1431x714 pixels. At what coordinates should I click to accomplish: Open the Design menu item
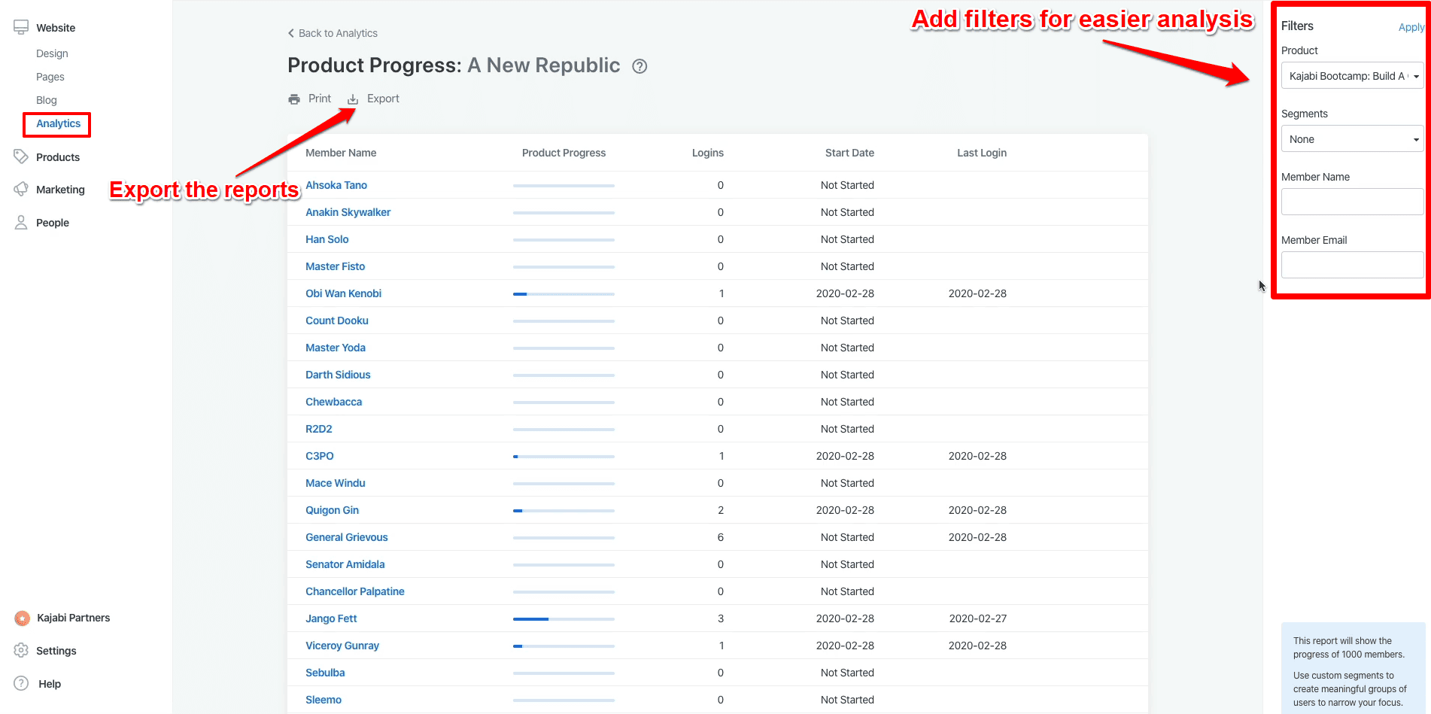[x=52, y=53]
